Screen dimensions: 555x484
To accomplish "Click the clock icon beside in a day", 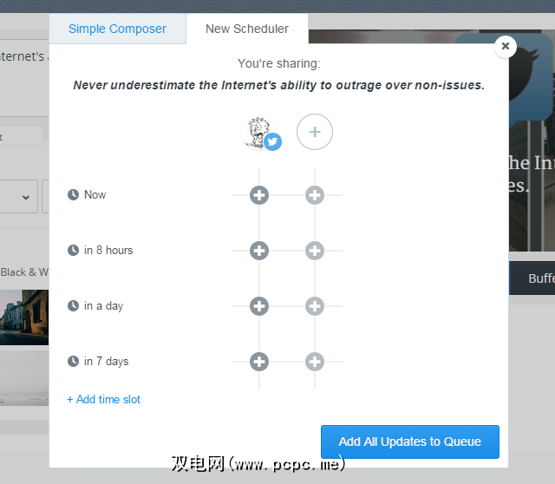I will [x=73, y=305].
